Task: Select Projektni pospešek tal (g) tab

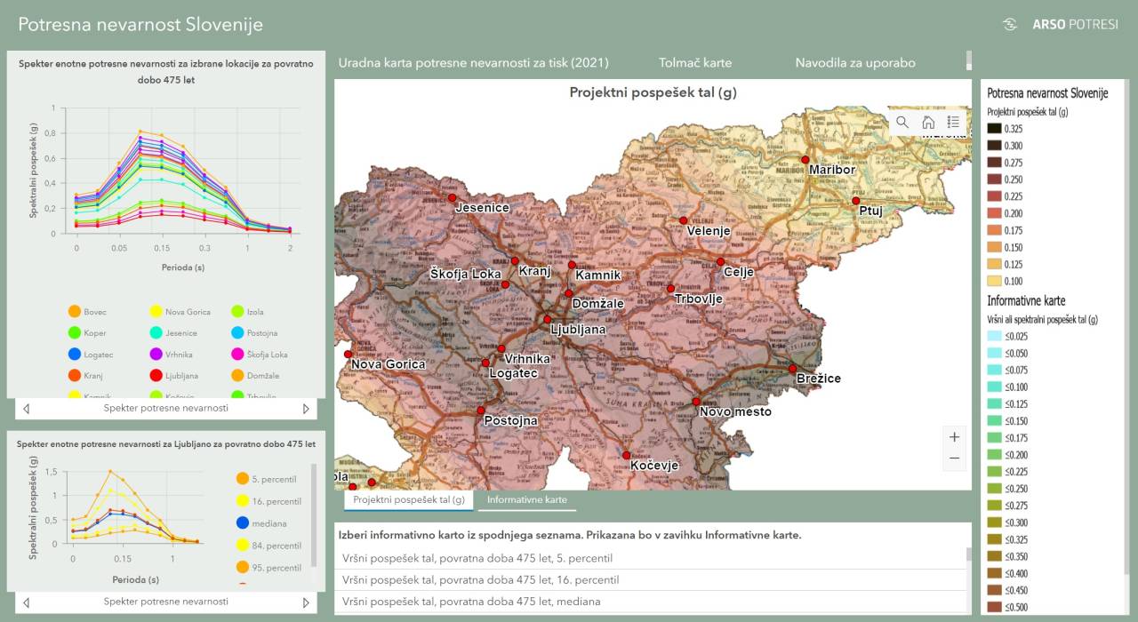Action: (409, 500)
